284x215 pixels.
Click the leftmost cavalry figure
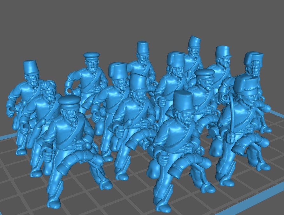(30, 92)
